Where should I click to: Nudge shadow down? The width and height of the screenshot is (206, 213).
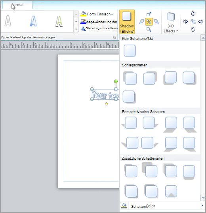tap(149, 29)
